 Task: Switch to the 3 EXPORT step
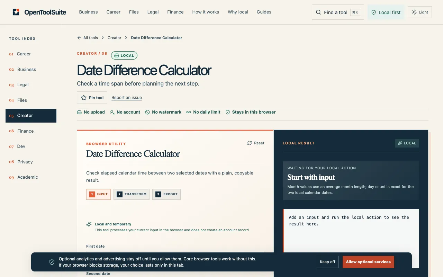[166, 194]
